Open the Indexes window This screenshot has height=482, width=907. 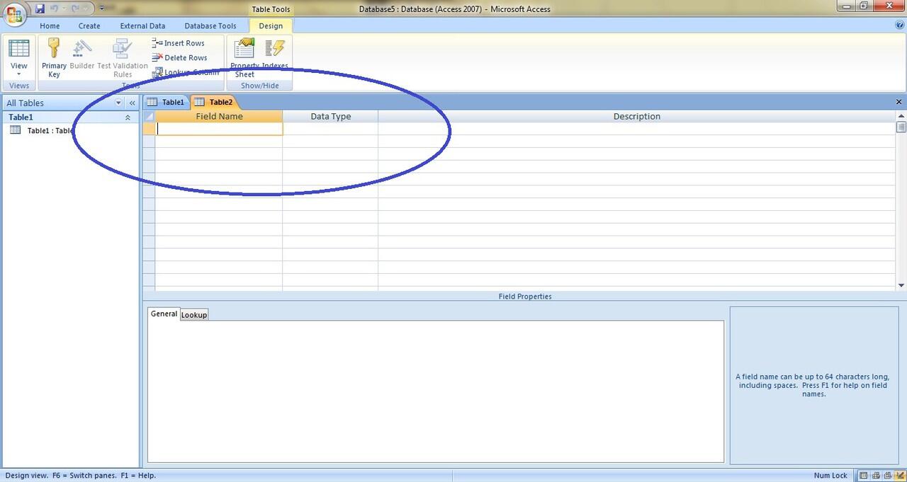(x=275, y=58)
